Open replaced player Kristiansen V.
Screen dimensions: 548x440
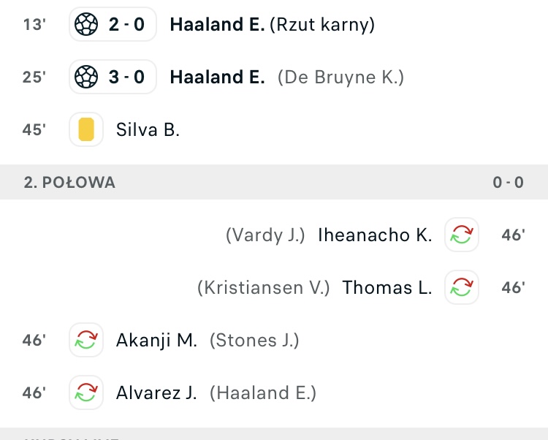[264, 288]
